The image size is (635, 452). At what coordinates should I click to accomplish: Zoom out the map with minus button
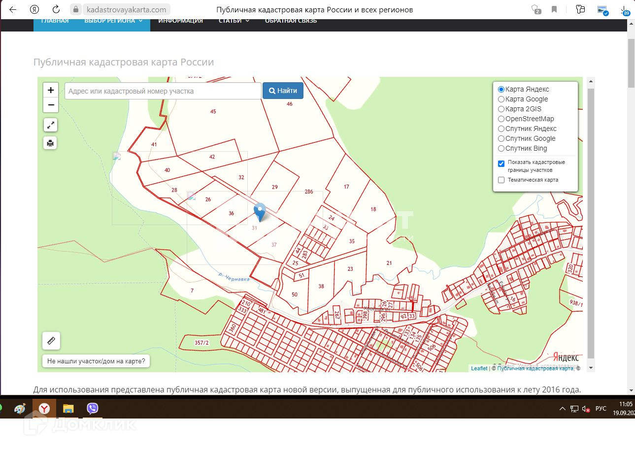pos(51,105)
